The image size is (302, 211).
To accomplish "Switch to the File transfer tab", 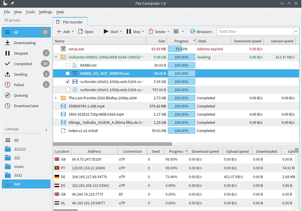I will click(69, 22).
